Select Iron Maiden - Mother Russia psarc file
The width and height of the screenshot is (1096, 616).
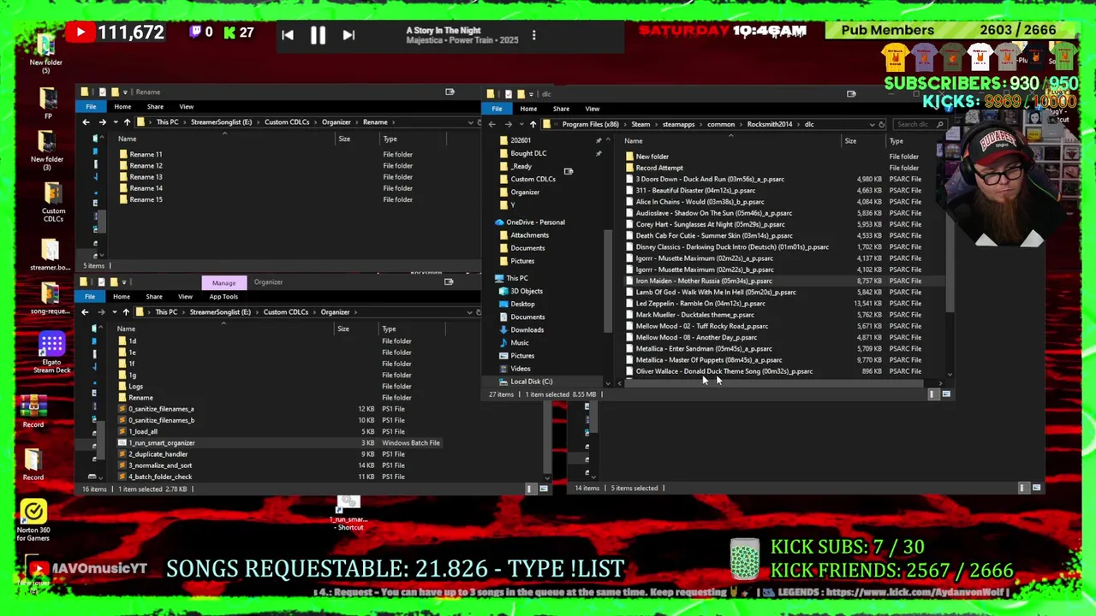pyautogui.click(x=704, y=281)
